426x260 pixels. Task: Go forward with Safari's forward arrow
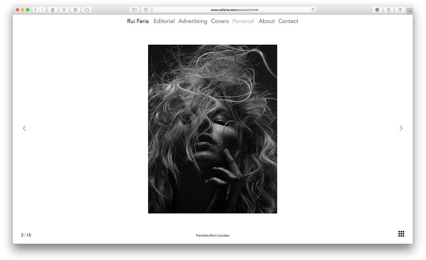coord(43,10)
